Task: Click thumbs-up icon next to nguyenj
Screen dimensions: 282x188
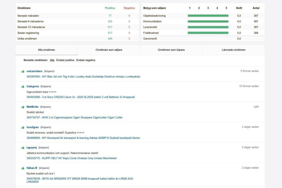Action: [x=23, y=148]
